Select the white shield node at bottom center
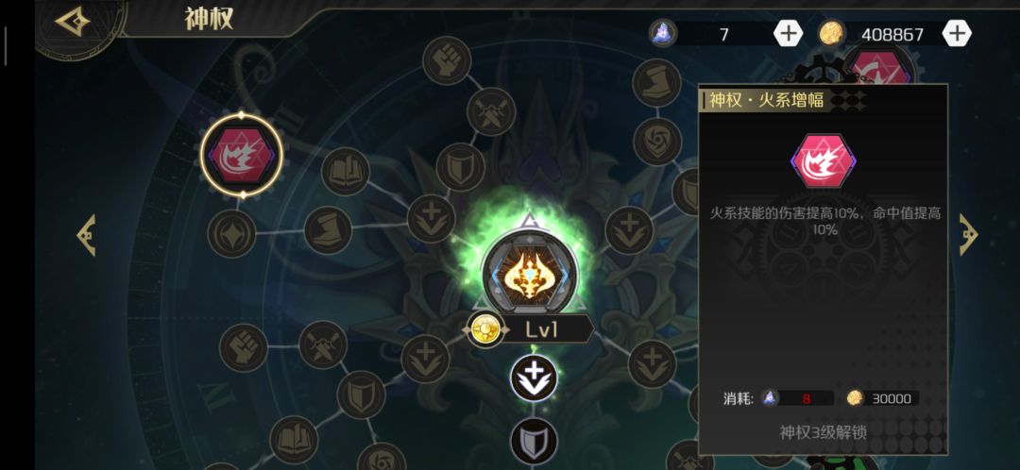This screenshot has height=470, width=1020. pyautogui.click(x=534, y=442)
